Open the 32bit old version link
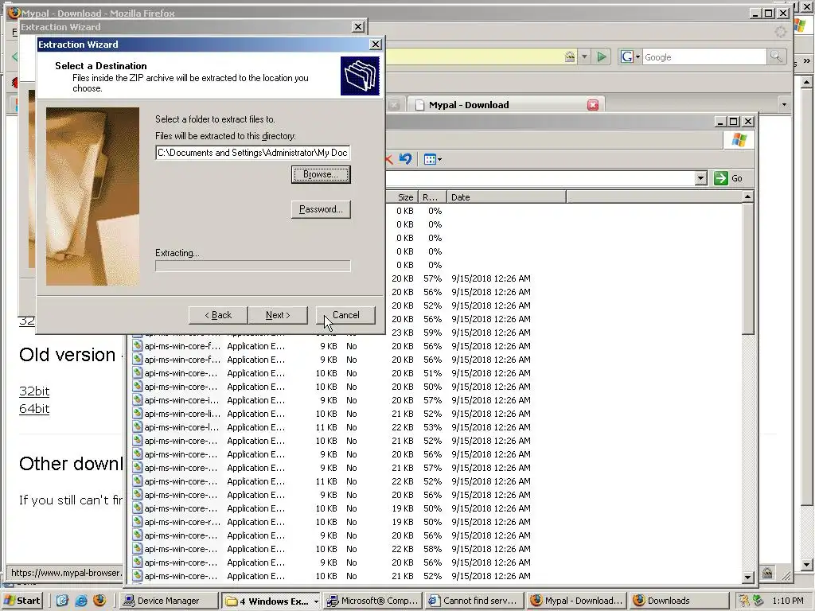Image resolution: width=815 pixels, height=611 pixels. [34, 391]
